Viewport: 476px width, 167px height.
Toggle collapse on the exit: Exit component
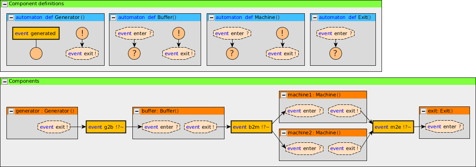point(424,111)
